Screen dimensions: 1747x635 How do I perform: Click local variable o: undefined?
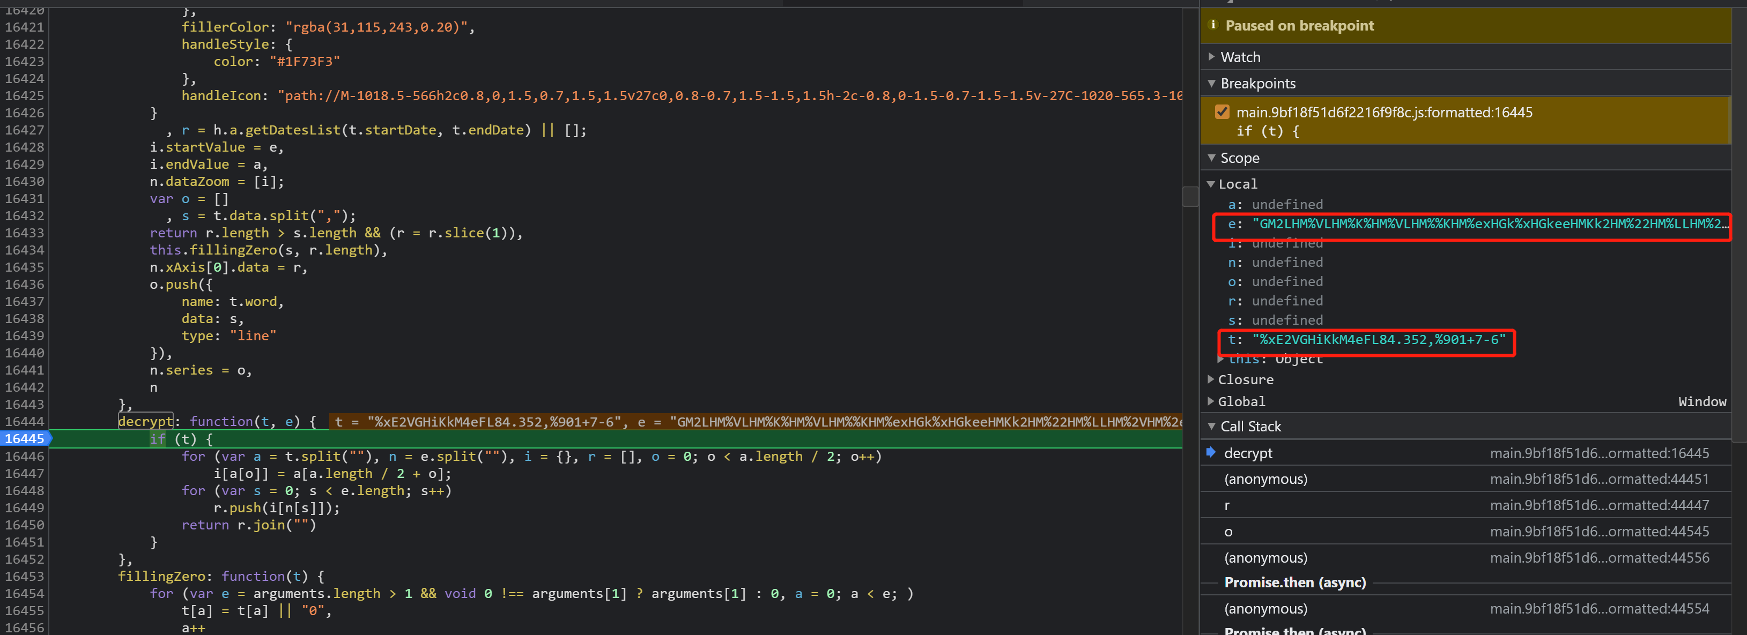pos(1275,281)
